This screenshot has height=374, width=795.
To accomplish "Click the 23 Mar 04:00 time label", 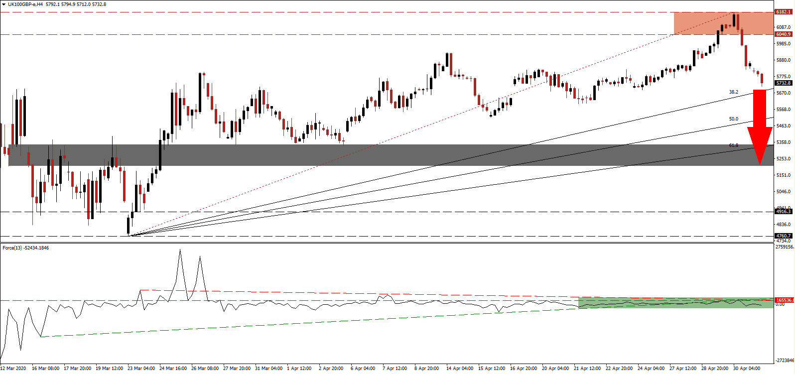I will point(141,369).
